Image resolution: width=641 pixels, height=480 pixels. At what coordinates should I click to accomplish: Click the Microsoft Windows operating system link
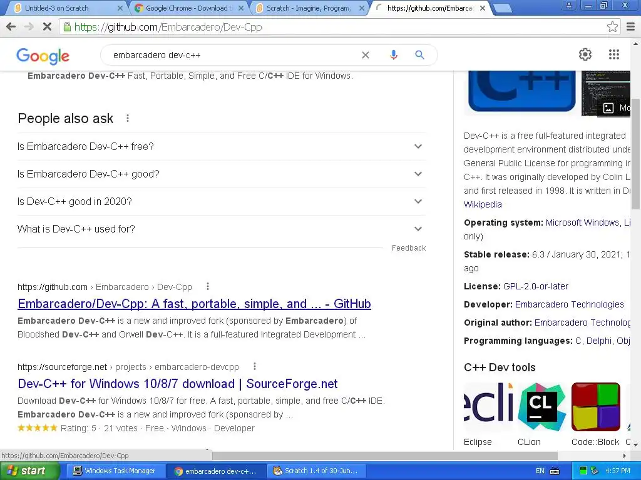click(582, 223)
